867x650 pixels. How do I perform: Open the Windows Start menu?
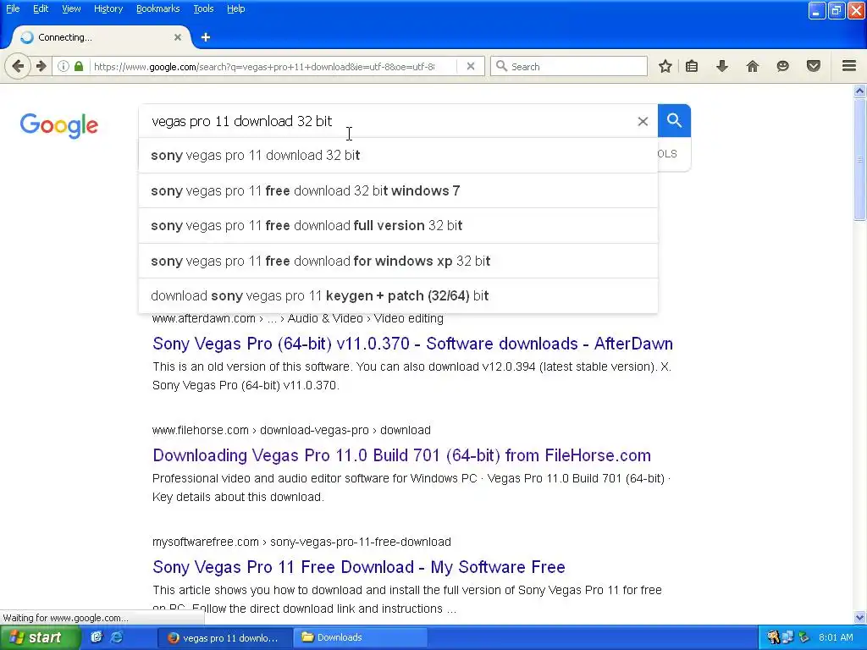tap(40, 637)
